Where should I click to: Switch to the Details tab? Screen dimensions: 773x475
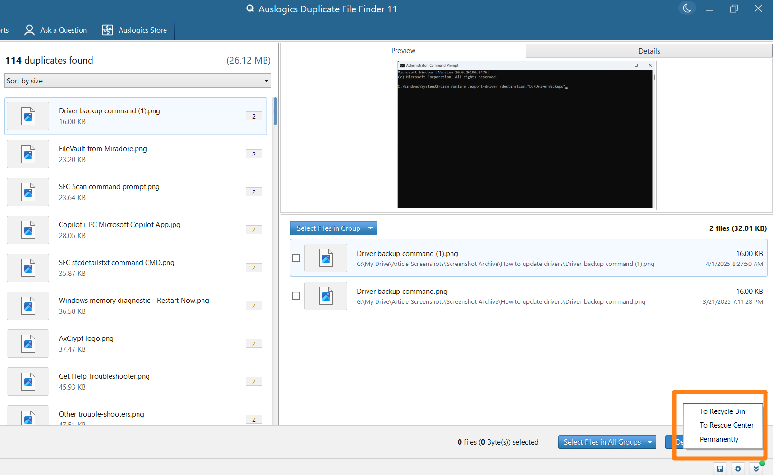[x=649, y=51]
